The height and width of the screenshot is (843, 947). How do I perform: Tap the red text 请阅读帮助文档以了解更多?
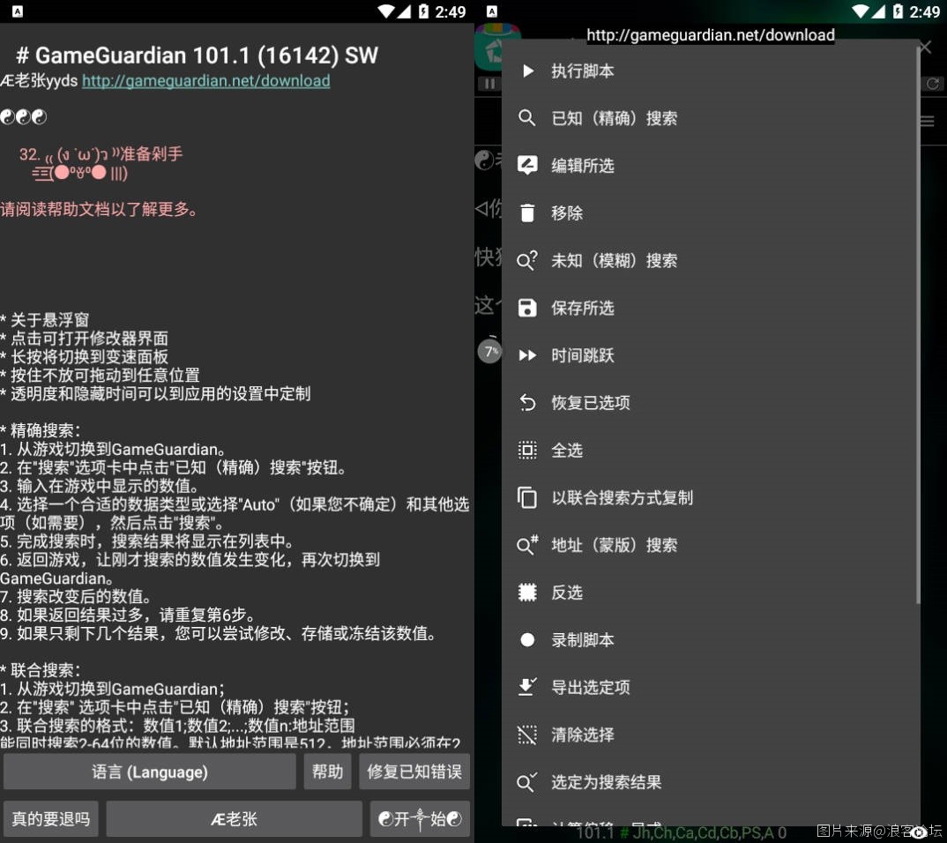pos(99,210)
